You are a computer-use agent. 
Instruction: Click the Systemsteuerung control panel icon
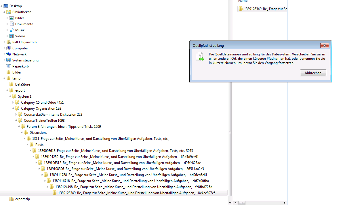tap(9, 60)
